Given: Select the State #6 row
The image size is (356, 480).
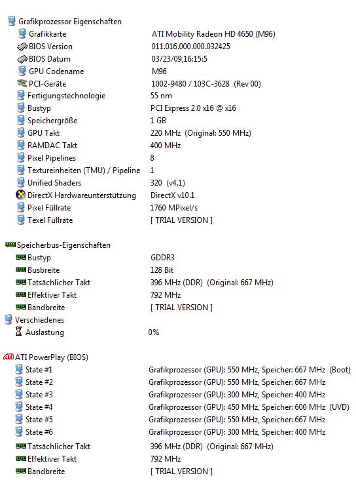Looking at the screenshot, I should point(170,432).
